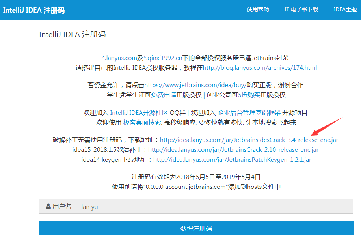Click the 获得注册码 button
This screenshot has height=250, width=361.
(196, 228)
